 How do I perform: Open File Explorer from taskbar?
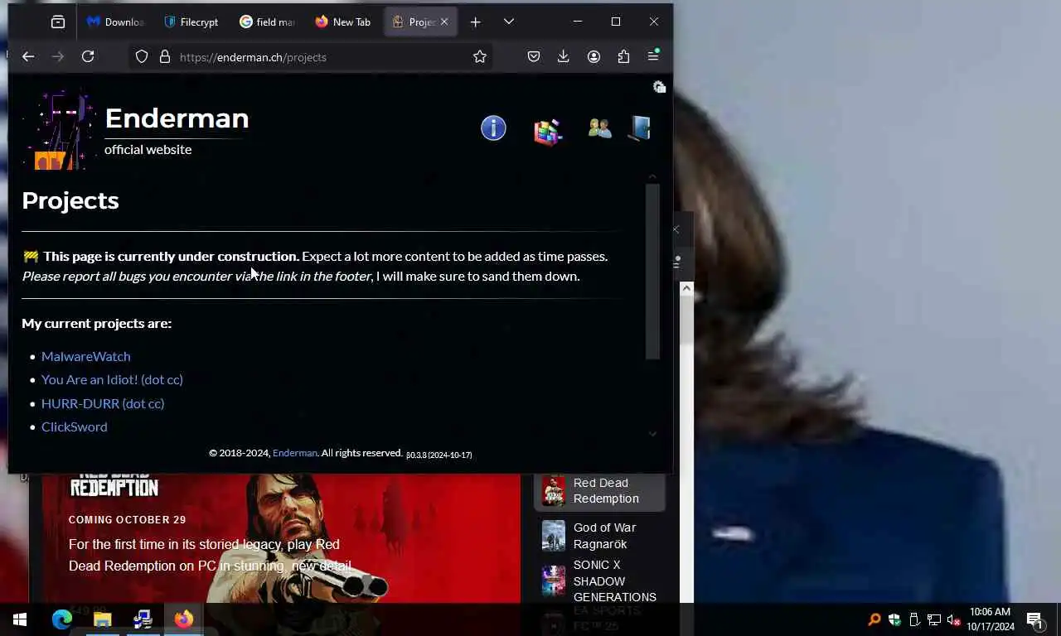tap(102, 619)
